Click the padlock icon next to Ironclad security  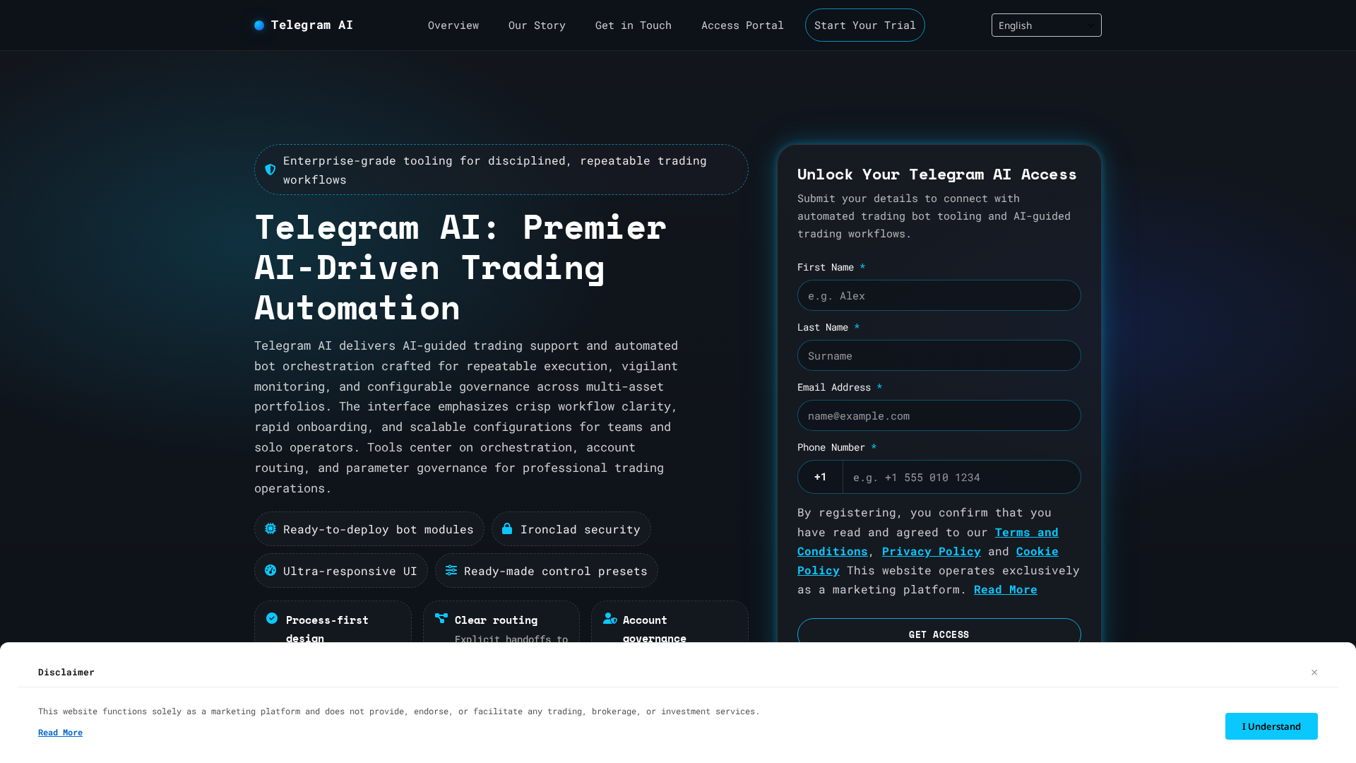(x=507, y=528)
